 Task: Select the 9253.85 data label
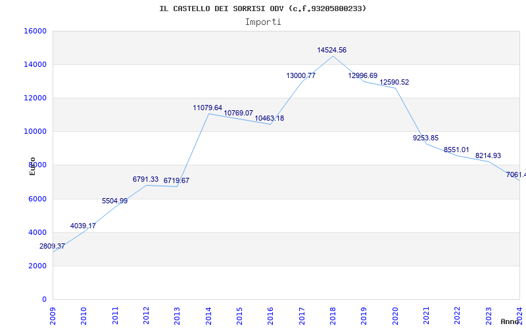425,138
